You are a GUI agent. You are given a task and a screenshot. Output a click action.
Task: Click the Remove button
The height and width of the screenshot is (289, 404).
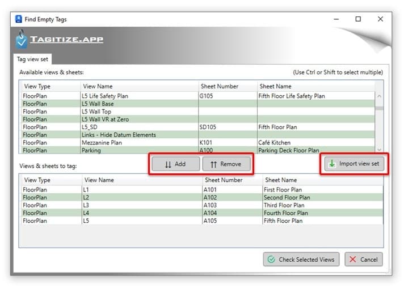pos(226,164)
